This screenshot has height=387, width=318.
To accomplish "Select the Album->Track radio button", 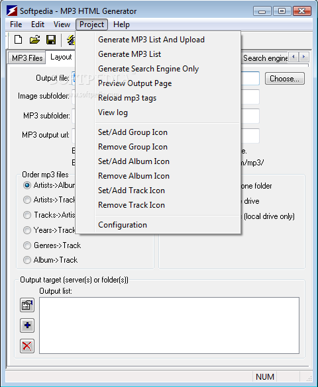I will (27, 260).
